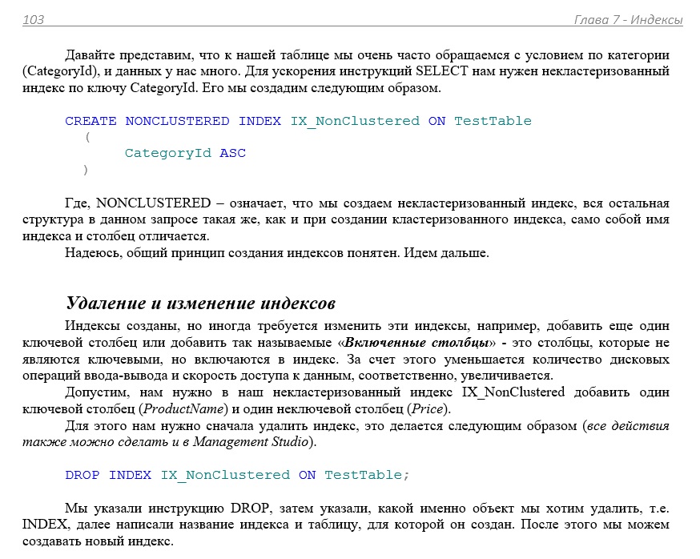The width and height of the screenshot is (700, 559).
Task: Click TestTable in the CREATE INDEX line
Action: pos(493,121)
